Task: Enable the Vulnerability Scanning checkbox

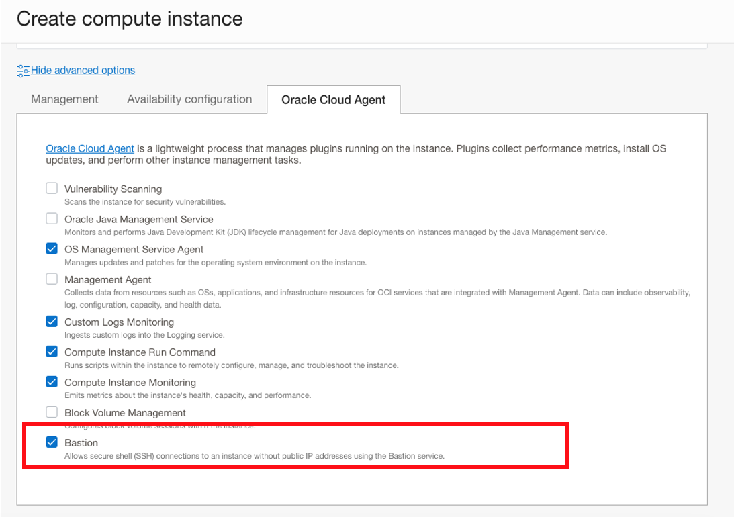Action: [x=52, y=188]
